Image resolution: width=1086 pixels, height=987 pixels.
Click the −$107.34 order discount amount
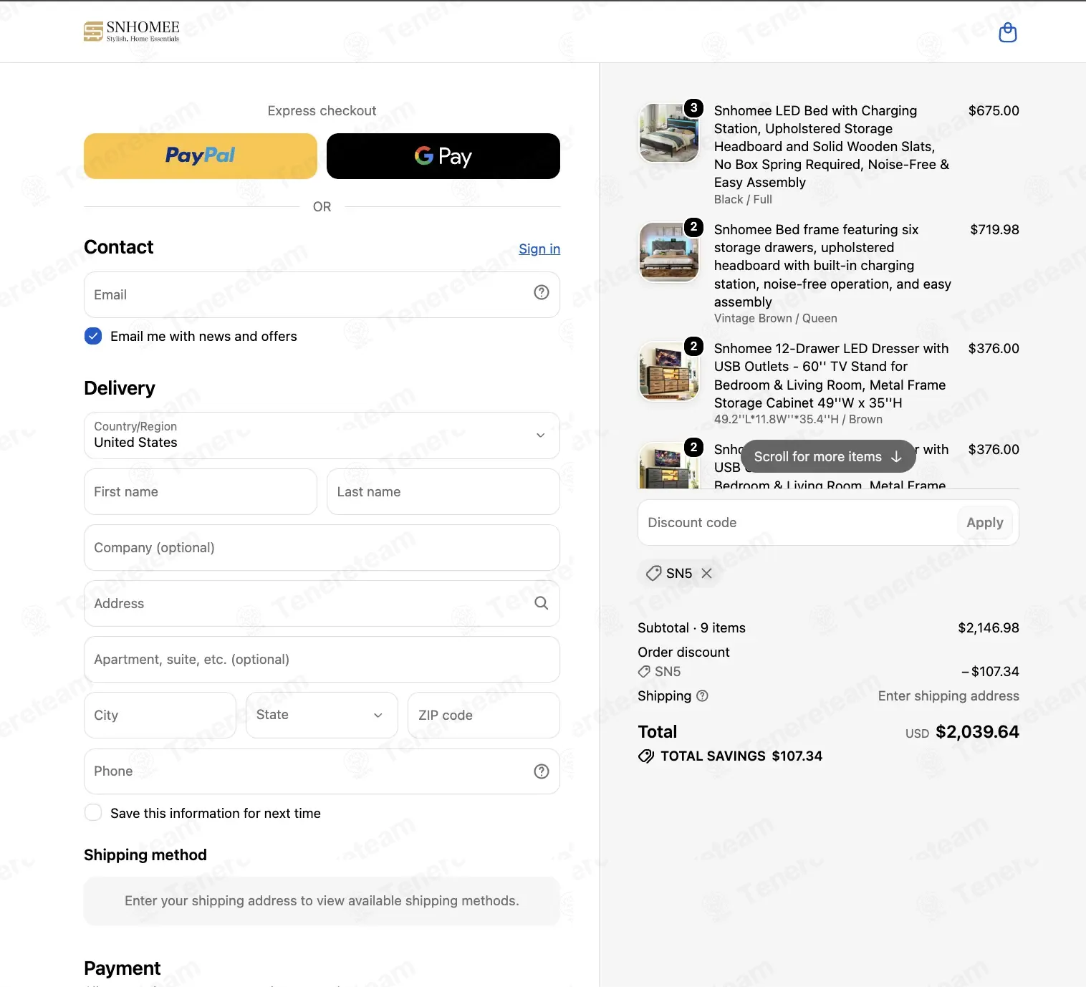point(990,672)
